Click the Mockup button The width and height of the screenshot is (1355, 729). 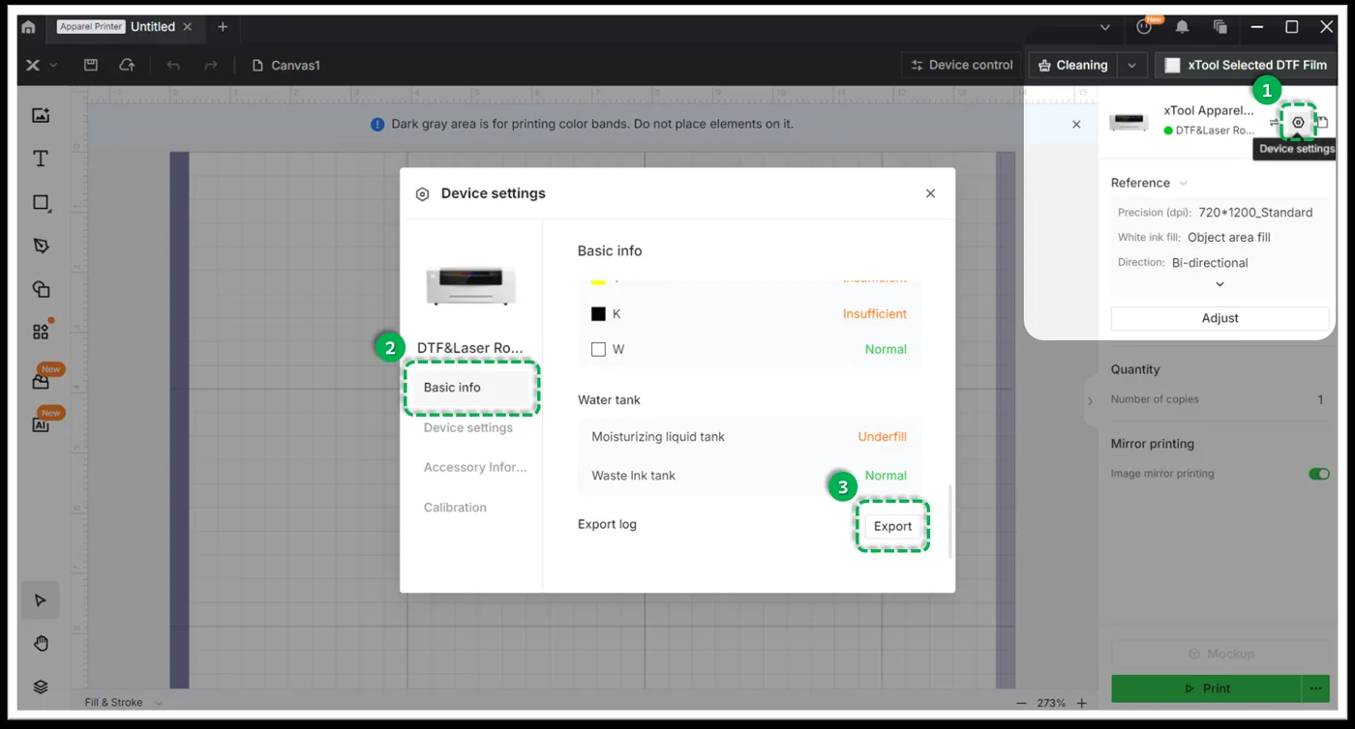click(x=1219, y=654)
